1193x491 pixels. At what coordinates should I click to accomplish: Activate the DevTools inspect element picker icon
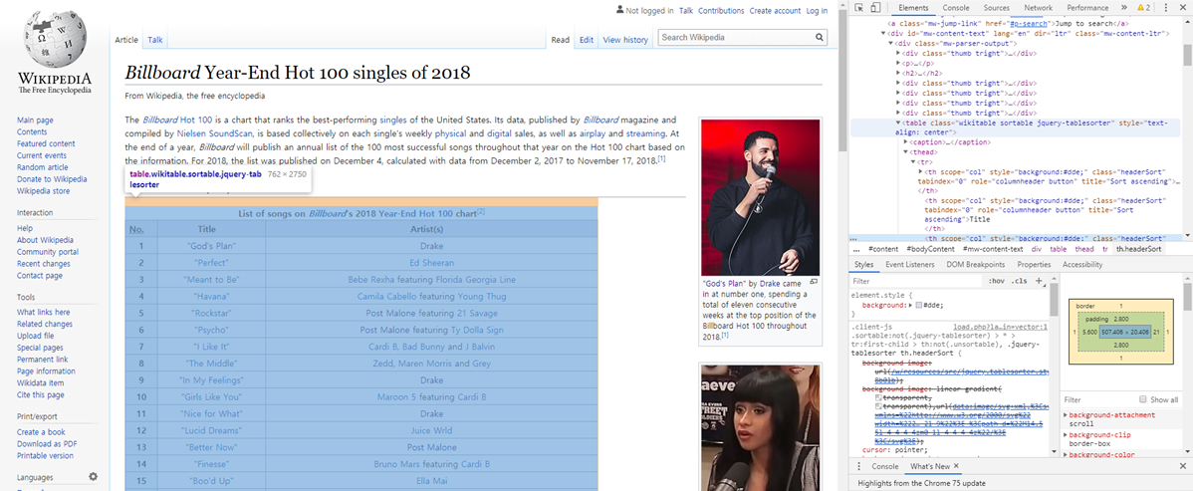tap(859, 8)
